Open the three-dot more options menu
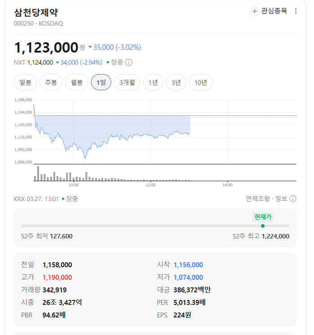Image resolution: width=314 pixels, height=335 pixels. click(296, 11)
